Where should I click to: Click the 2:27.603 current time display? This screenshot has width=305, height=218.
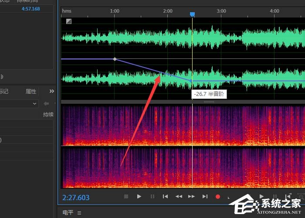click(76, 198)
